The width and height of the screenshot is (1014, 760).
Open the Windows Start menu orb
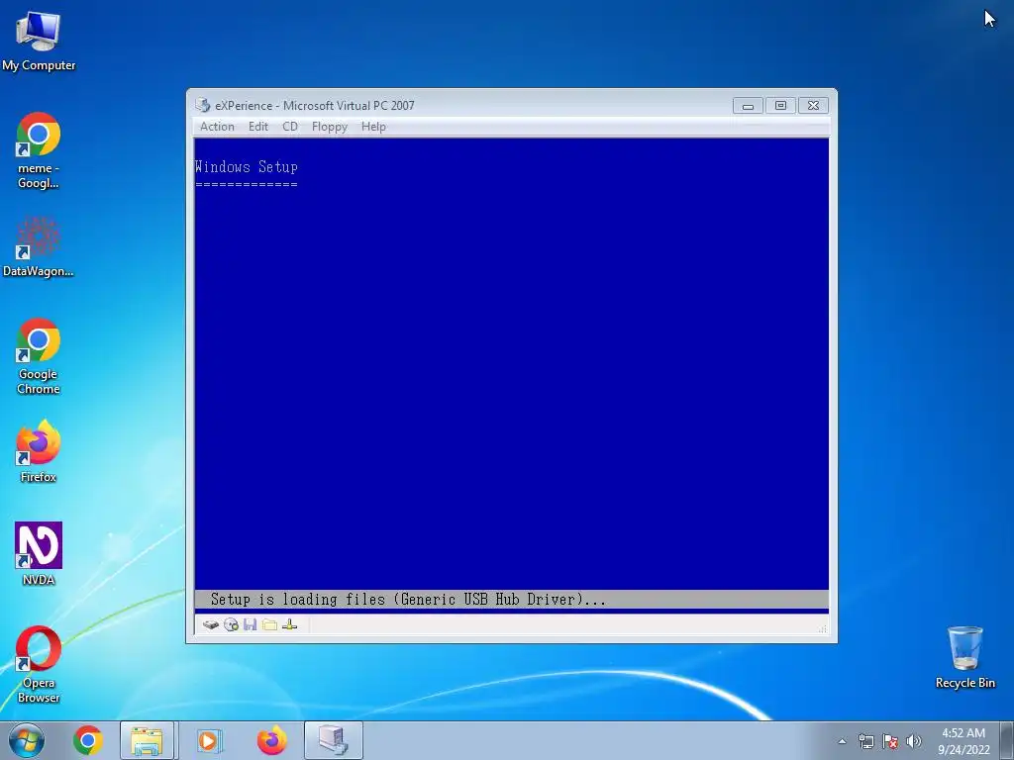27,740
